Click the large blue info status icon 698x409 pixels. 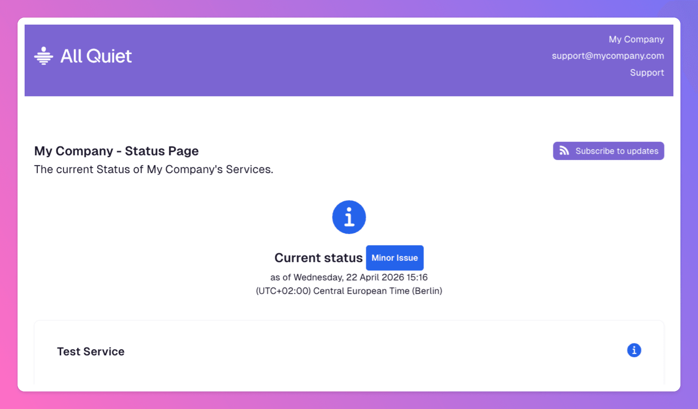click(x=349, y=217)
